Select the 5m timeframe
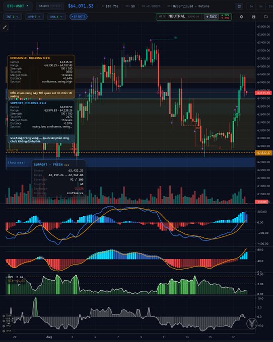The height and width of the screenshot is (342, 273). click(x=261, y=7)
